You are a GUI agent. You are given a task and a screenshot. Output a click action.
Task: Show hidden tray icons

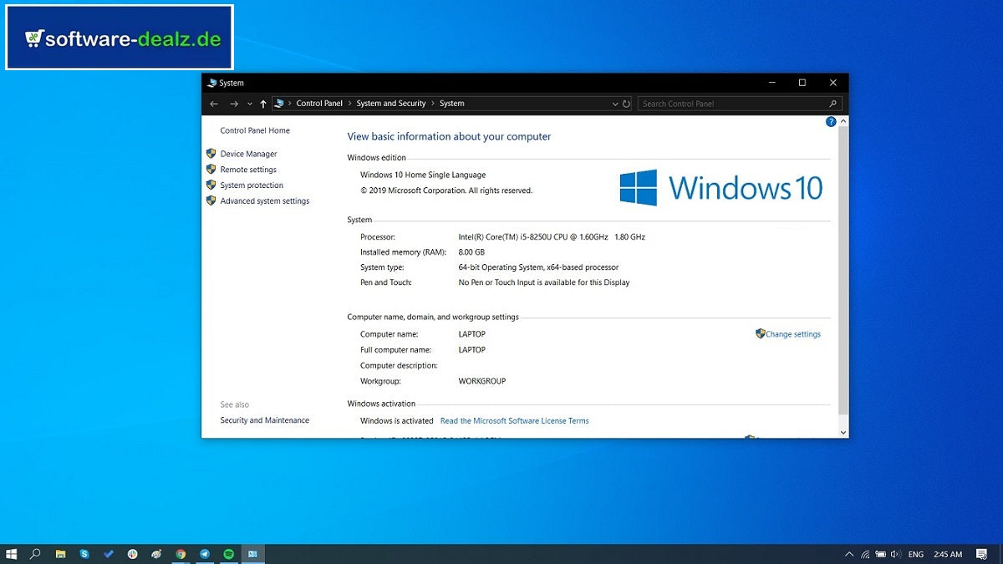[x=849, y=554]
